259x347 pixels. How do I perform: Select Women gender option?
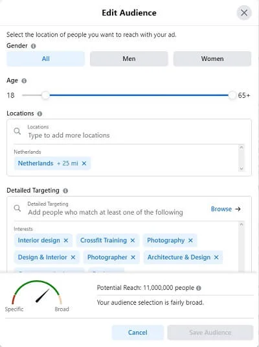pyautogui.click(x=212, y=59)
